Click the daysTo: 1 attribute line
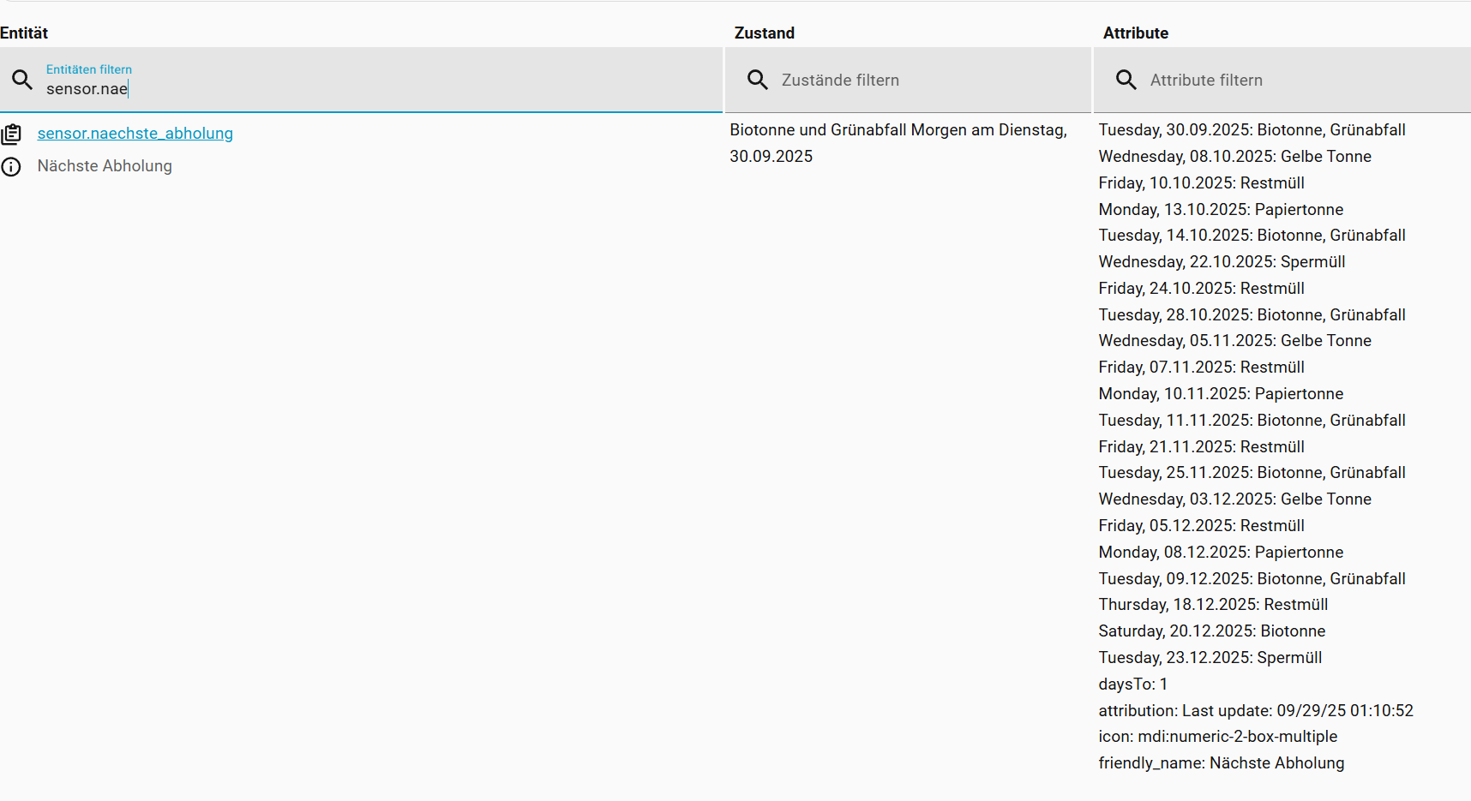This screenshot has width=1471, height=801. [x=1132, y=684]
